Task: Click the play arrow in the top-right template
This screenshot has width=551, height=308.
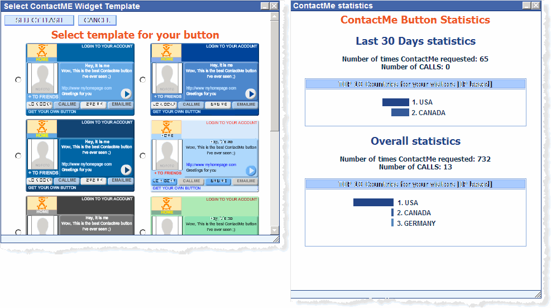Action: click(251, 94)
